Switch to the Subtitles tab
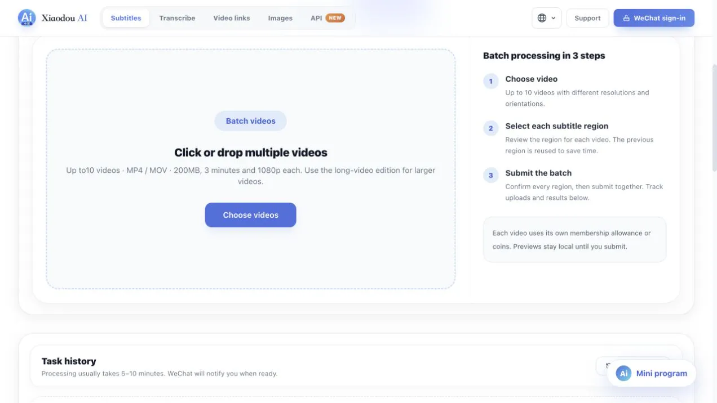This screenshot has width=717, height=403. click(x=126, y=18)
